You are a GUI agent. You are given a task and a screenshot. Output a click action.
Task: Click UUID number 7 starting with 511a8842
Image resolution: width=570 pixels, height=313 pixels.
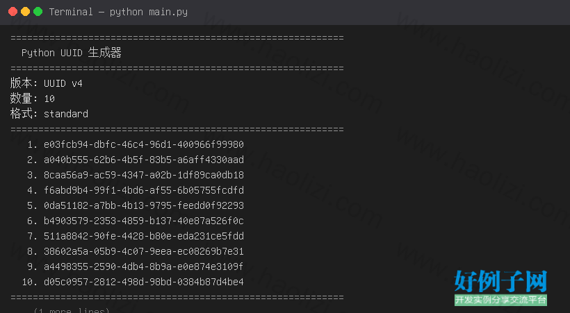(144, 236)
